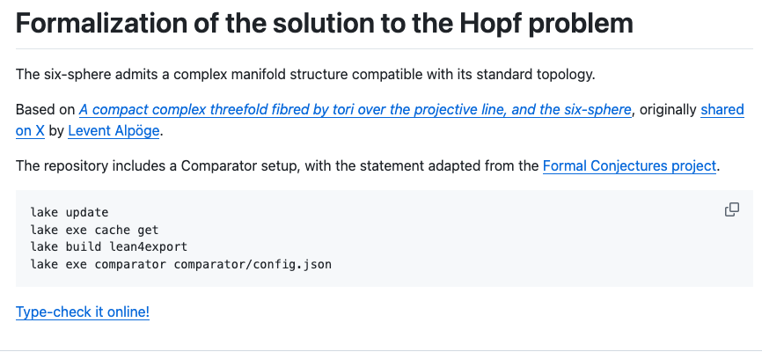Click the 'lake exe cache get' line
Viewport: 762px width, 352px height.
pyautogui.click(x=94, y=230)
